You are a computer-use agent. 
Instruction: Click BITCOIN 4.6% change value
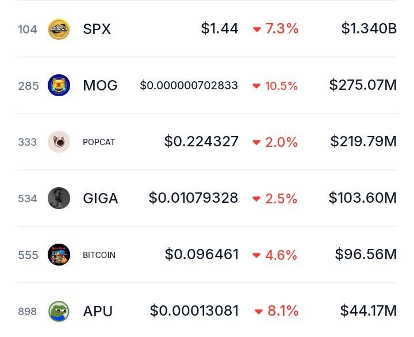click(x=275, y=255)
